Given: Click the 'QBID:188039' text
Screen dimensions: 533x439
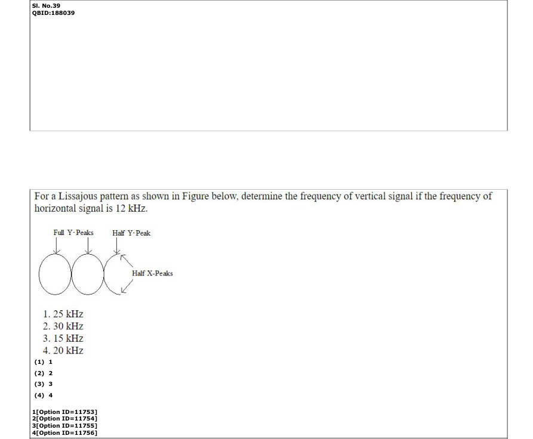Looking at the screenshot, I should pyautogui.click(x=53, y=13).
